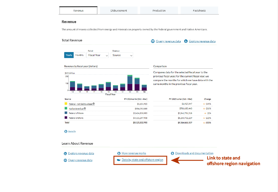Follow the Downloads and documentation link
Image resolution: width=278 pixels, height=192 pixels.
tap(194, 153)
